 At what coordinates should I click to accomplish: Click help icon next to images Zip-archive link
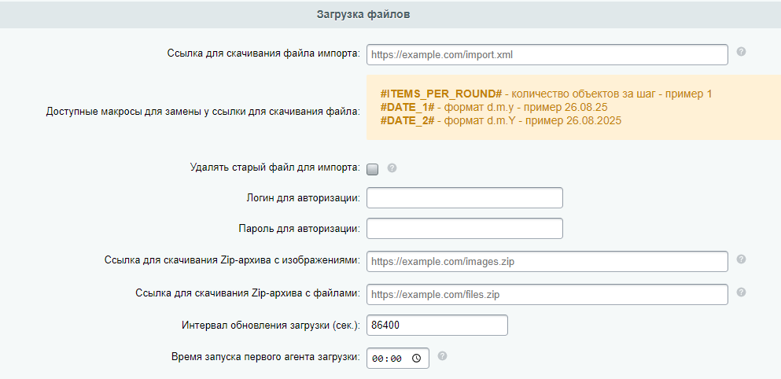[x=741, y=259]
